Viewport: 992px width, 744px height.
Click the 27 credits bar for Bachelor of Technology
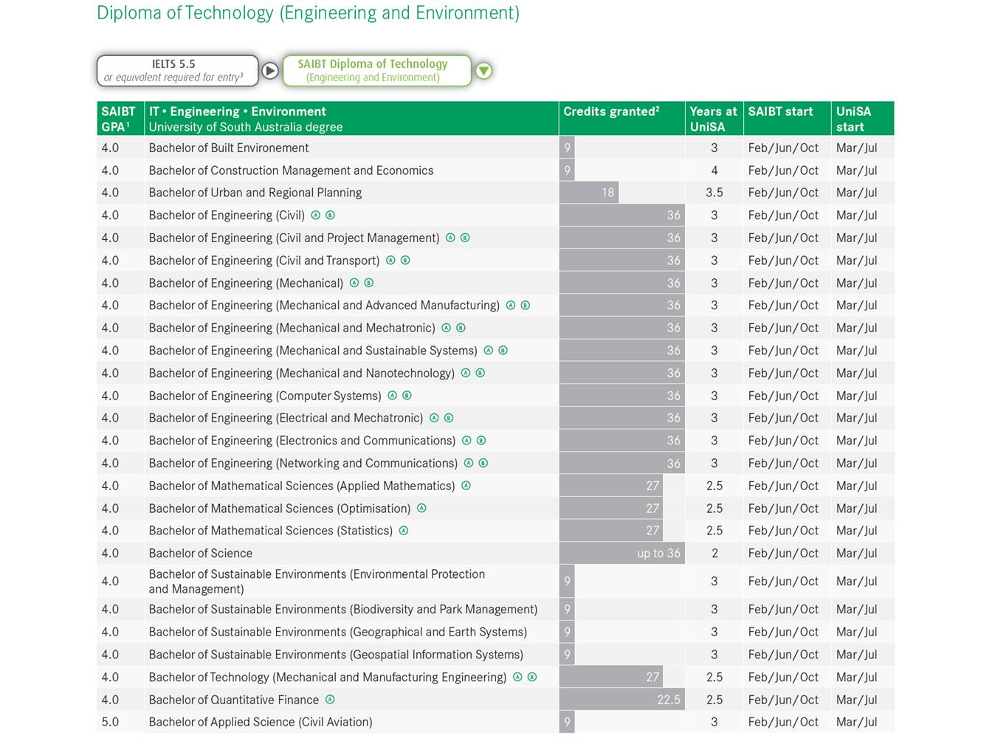[611, 677]
